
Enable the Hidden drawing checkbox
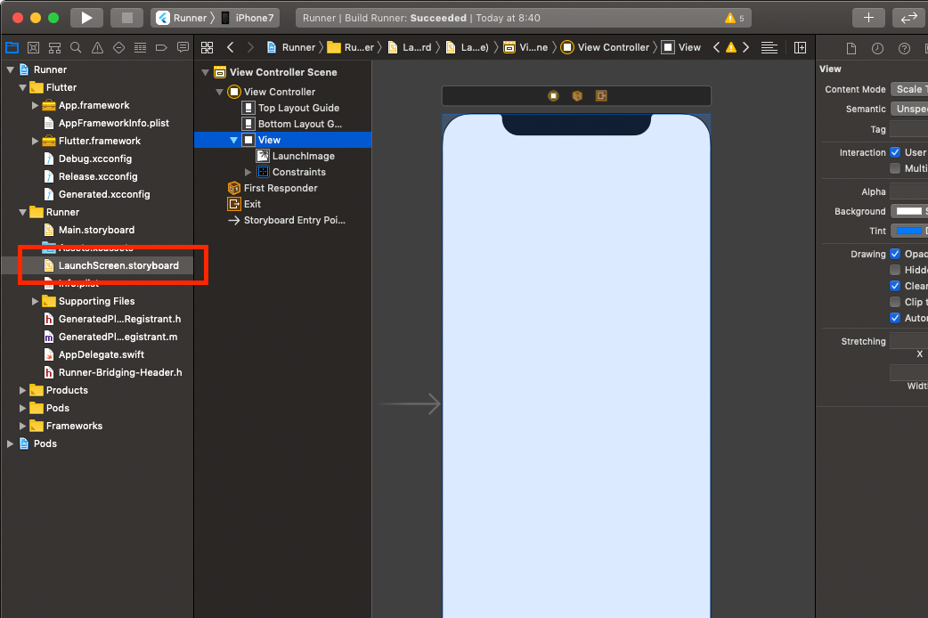tap(895, 270)
